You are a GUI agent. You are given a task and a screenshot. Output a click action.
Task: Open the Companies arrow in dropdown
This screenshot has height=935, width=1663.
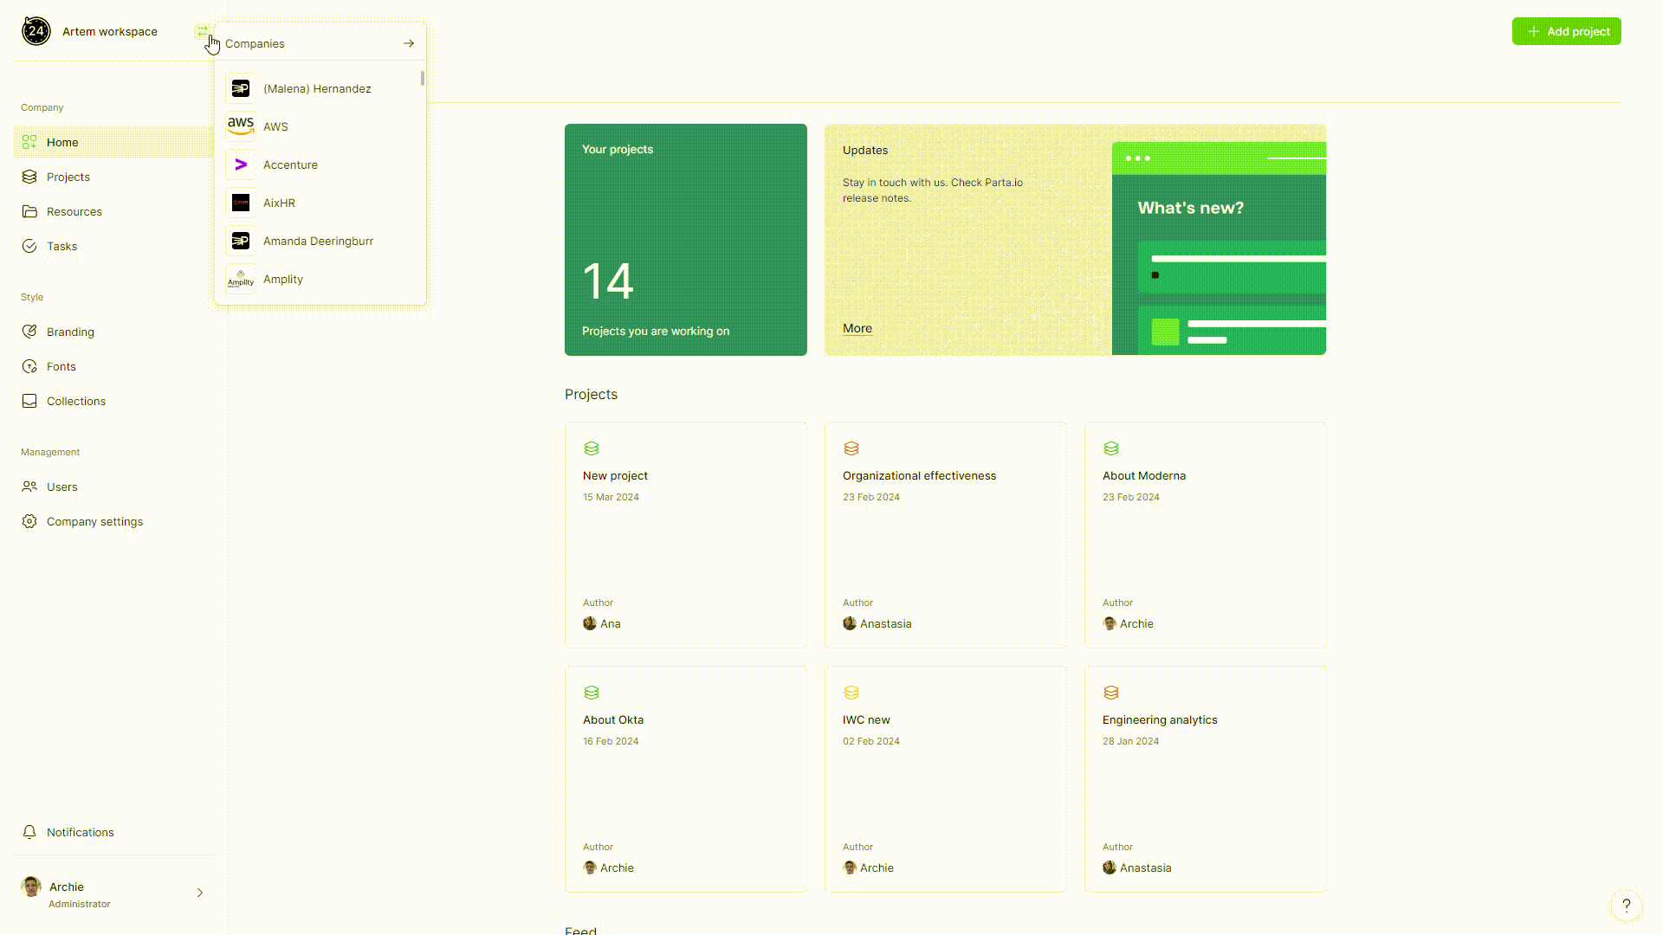409,43
